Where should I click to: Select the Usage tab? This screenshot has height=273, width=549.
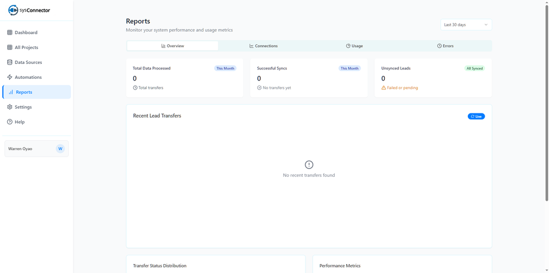pyautogui.click(x=354, y=46)
